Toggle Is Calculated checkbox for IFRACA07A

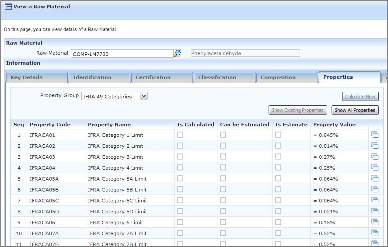pos(180,233)
